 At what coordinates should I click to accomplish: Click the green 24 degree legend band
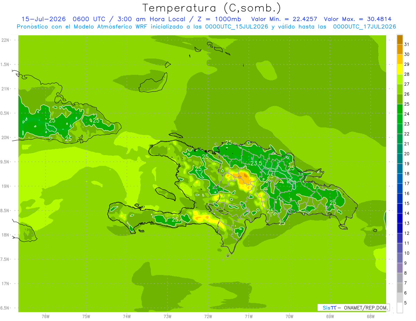(400, 109)
